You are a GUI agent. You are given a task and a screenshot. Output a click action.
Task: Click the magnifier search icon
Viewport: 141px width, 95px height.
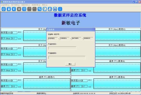pos(40,9)
